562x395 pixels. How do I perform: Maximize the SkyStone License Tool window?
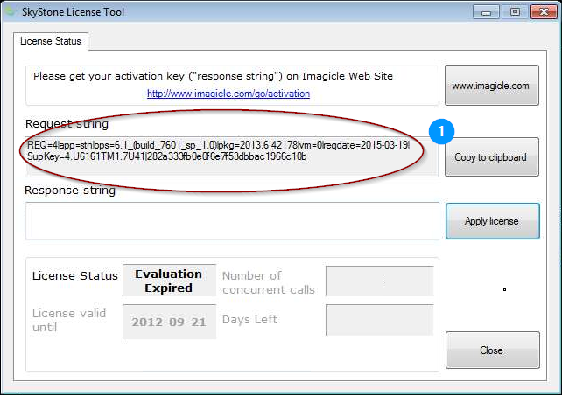tap(515, 12)
